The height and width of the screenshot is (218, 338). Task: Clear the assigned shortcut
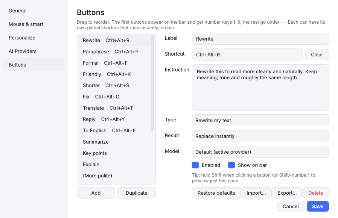click(317, 54)
